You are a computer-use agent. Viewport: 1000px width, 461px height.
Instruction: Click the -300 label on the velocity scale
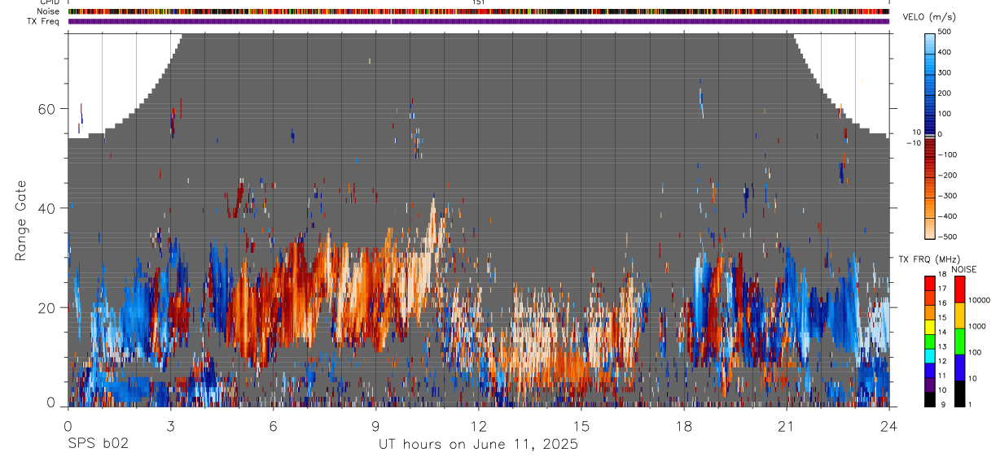(948, 196)
